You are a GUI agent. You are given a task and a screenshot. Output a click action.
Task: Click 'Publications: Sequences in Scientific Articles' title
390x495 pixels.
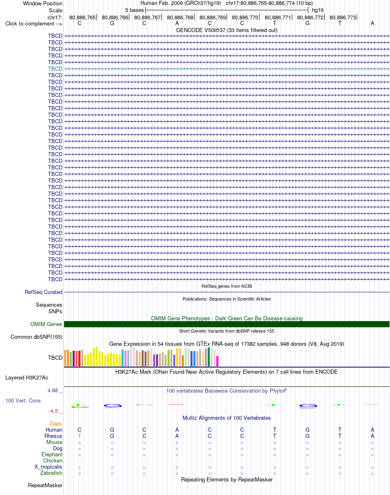(x=227, y=299)
